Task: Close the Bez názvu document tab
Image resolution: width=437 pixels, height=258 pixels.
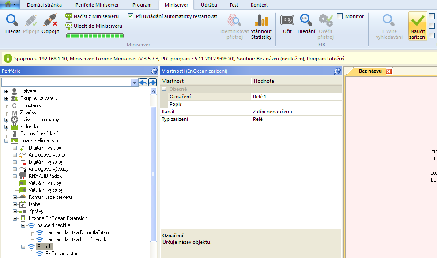Action: click(x=389, y=71)
